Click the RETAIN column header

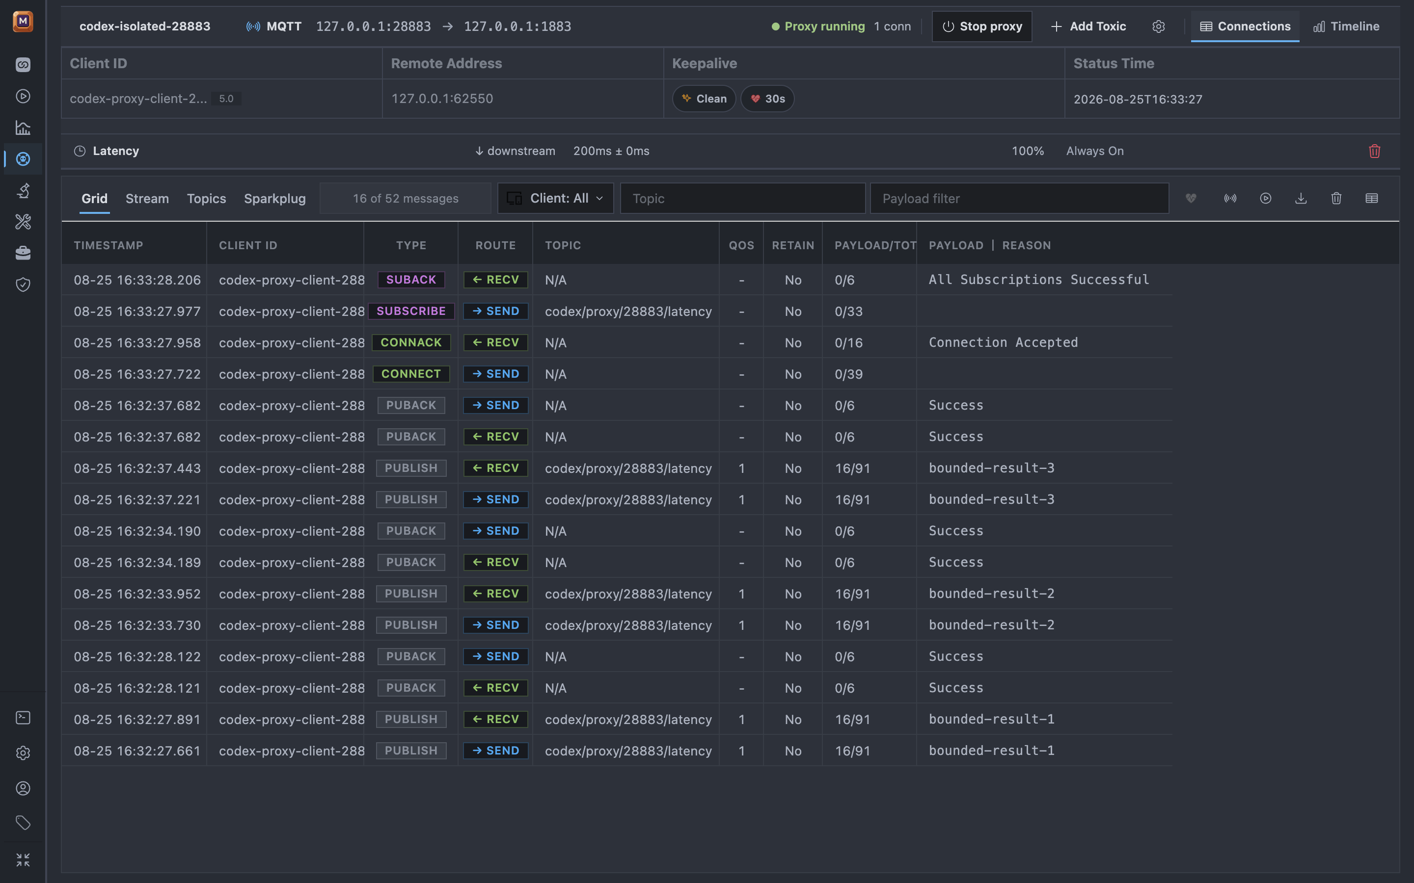pos(793,245)
